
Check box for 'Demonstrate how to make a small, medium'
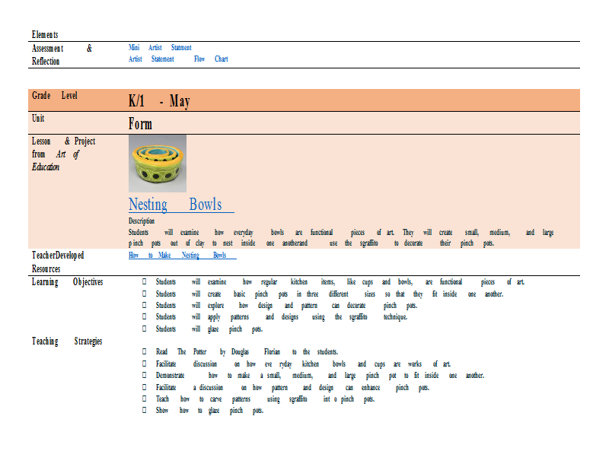click(144, 375)
